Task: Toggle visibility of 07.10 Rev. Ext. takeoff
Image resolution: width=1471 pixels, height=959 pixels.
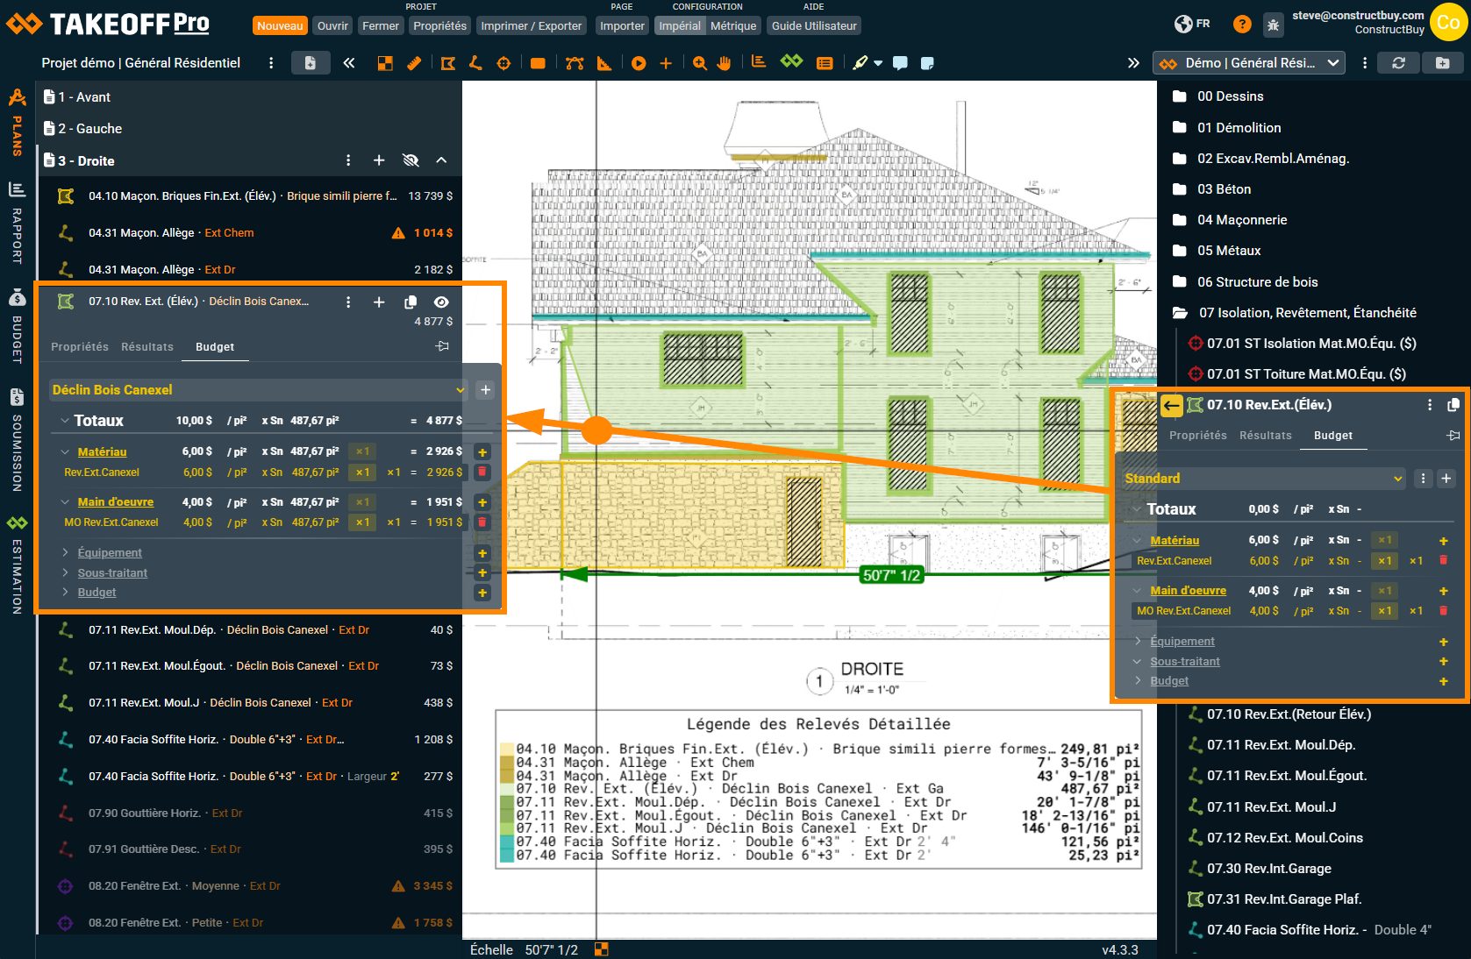Action: coord(441,302)
